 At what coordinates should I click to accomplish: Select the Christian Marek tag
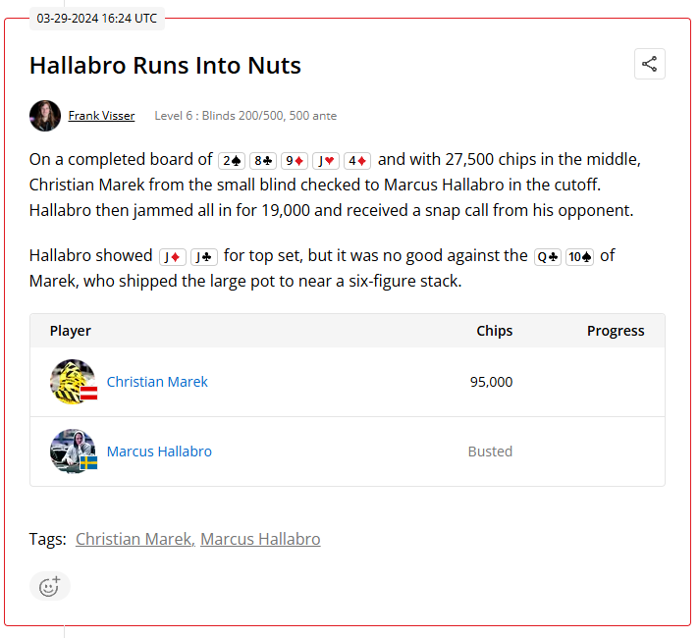134,539
